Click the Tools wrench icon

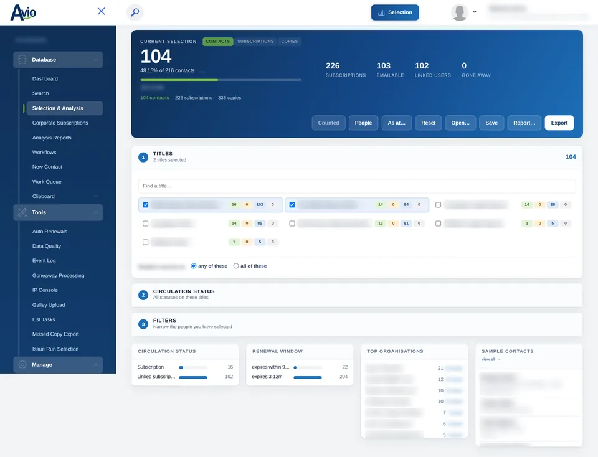tap(22, 212)
